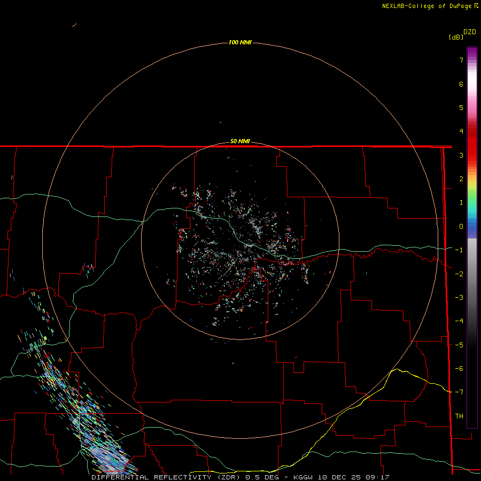Viewport: 481px width, 481px height.
Task: Click the DZD color bar title
Action: (x=470, y=32)
